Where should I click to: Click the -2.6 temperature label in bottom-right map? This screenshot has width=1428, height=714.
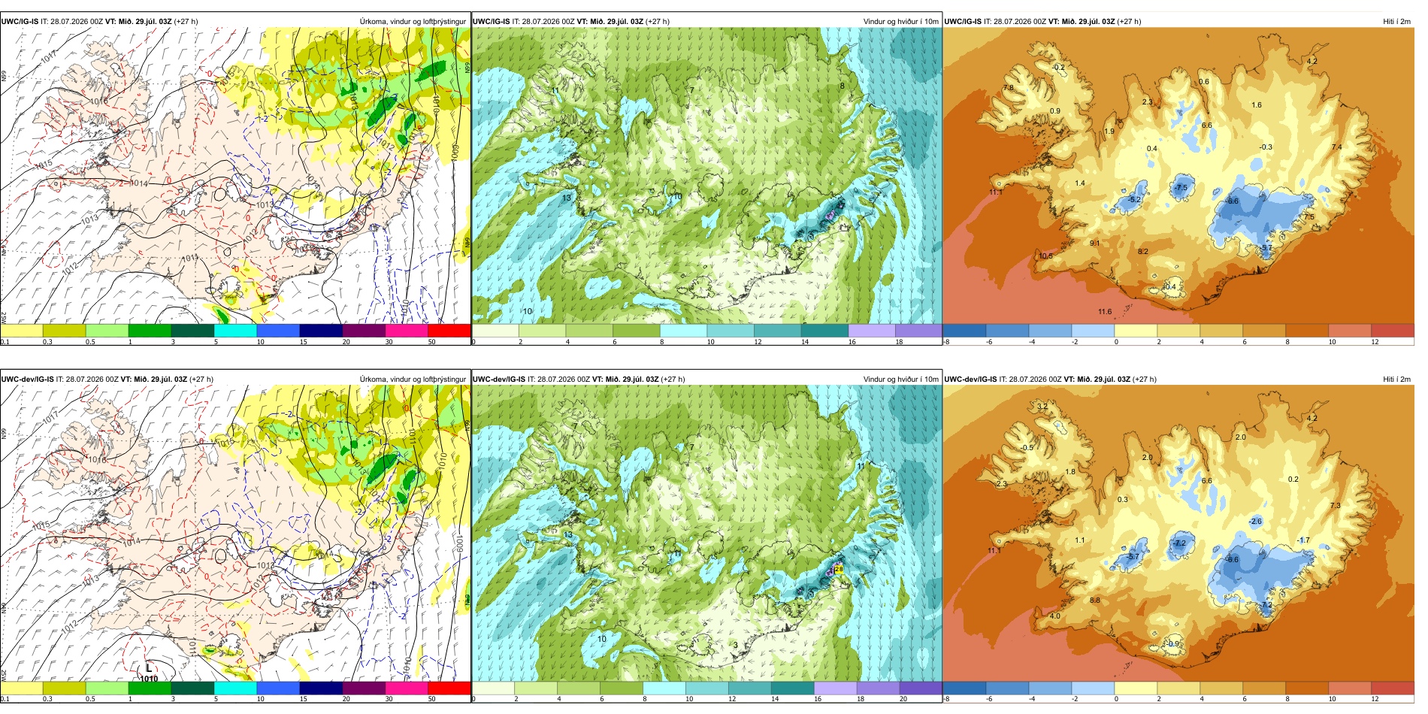pyautogui.click(x=1255, y=521)
